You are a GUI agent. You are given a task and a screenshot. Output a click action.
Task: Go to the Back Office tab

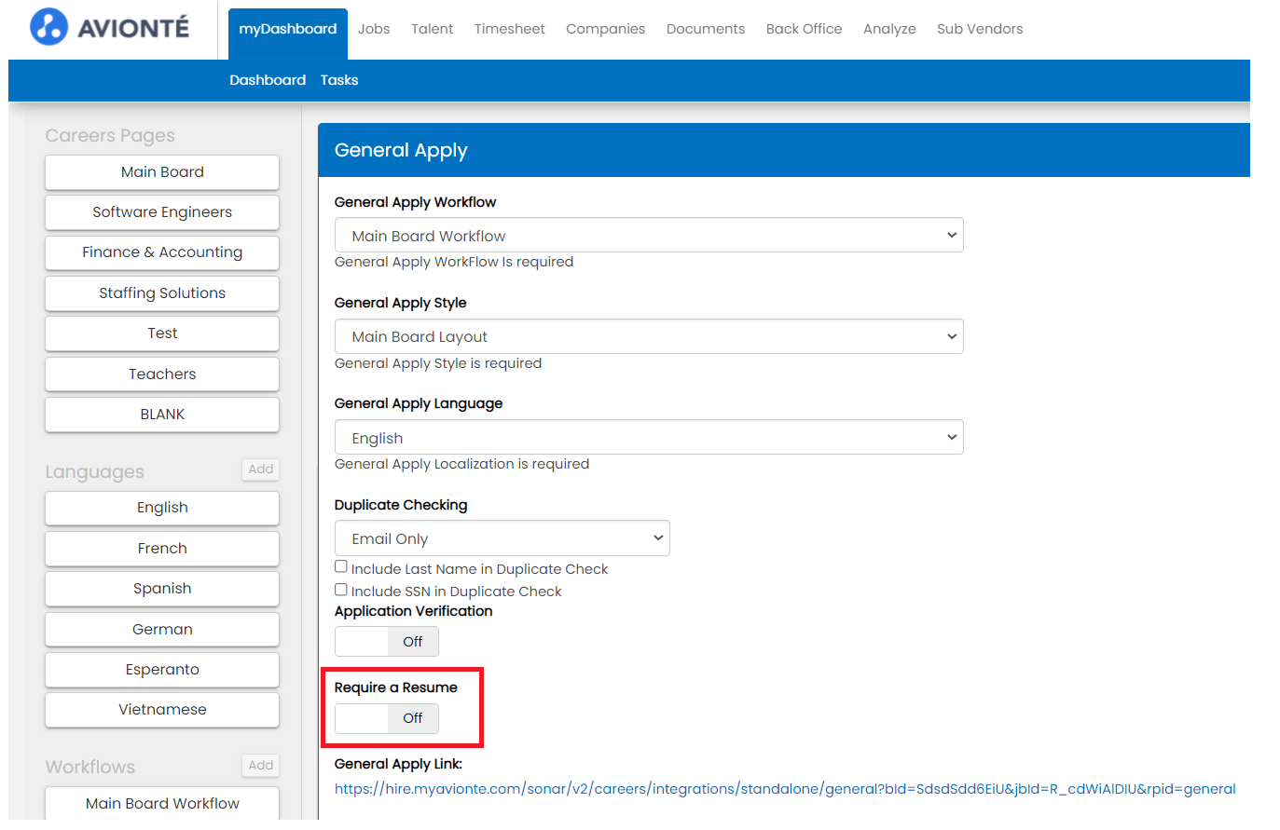804,29
